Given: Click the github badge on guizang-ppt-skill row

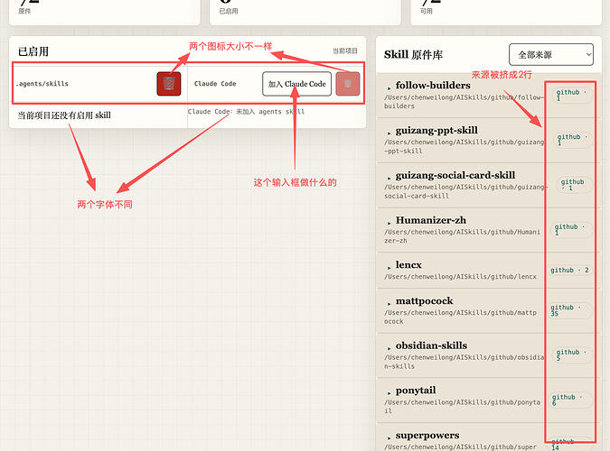Looking at the screenshot, I should [x=573, y=140].
